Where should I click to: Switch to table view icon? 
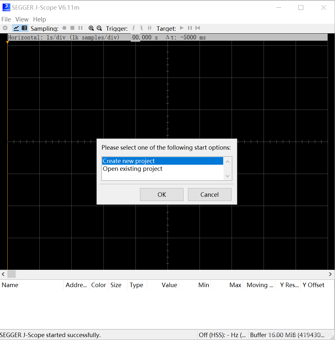coord(24,28)
